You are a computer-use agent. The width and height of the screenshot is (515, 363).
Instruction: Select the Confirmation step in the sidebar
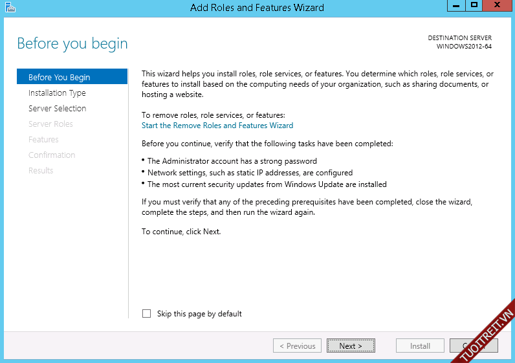click(52, 155)
